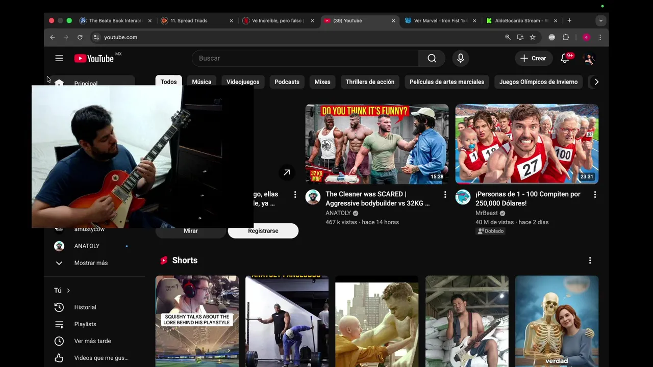Screen dimensions: 653x367
Task: Open the Chrome three-dot menu
Action: (x=600, y=37)
